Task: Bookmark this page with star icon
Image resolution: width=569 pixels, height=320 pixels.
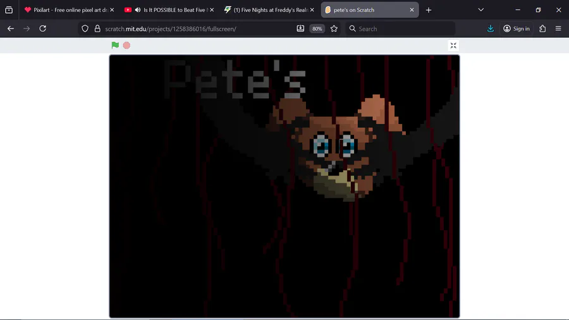Action: 334,28
